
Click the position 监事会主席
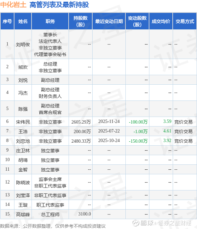pyautogui.click(x=50, y=179)
